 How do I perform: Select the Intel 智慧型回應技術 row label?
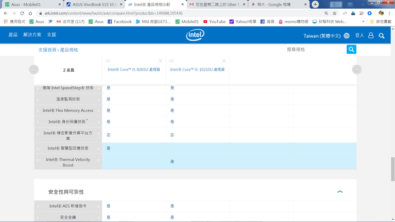coord(68,148)
